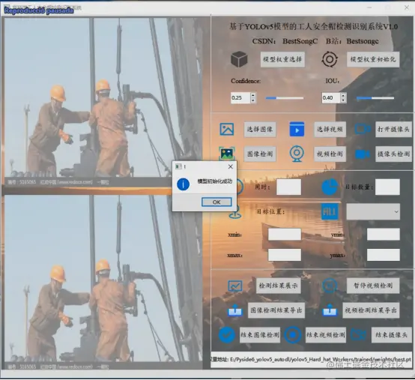Image resolution: width=415 pixels, height=380 pixels.
Task: Click the upper workers image preview
Action: point(103,102)
